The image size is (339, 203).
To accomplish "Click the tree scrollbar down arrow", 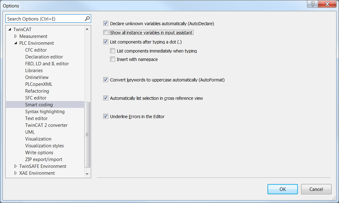I will coord(87,174).
